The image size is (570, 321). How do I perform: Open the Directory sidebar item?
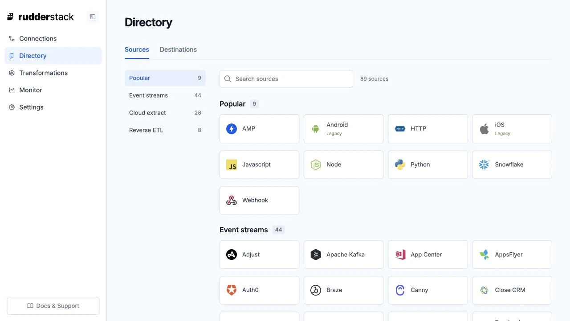[x=53, y=56]
